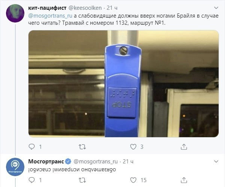The width and height of the screenshot is (225, 187).
Task: Like the кит-пацифист tweet with heart
Action: click(133, 147)
